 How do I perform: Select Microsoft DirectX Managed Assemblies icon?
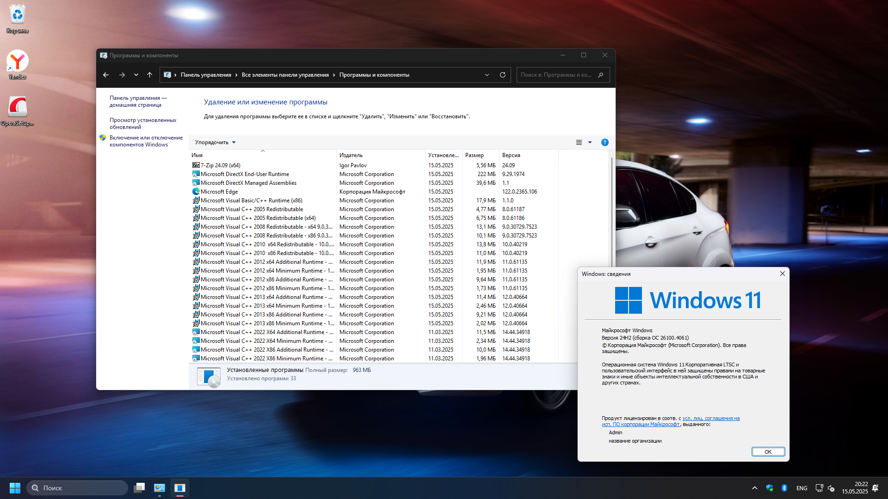tap(196, 183)
